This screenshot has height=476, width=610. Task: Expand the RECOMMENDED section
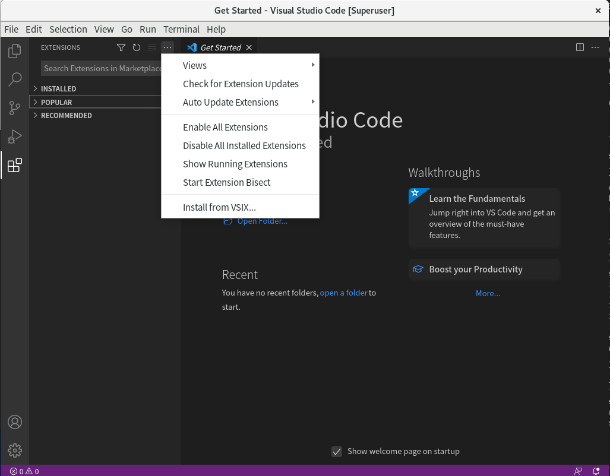pyautogui.click(x=95, y=116)
